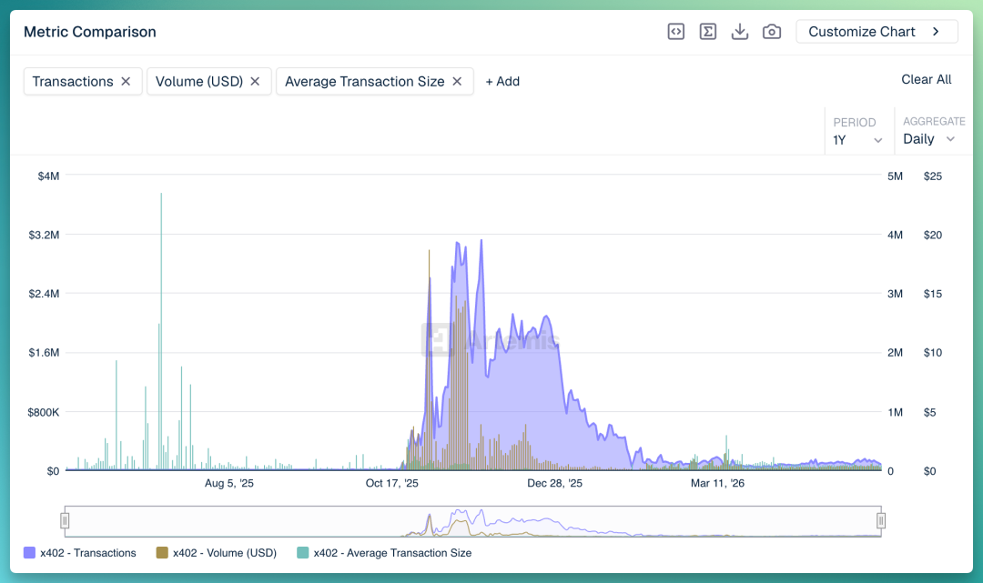Screen dimensions: 983x583
Task: Click the sigma summation icon
Action: click(x=708, y=31)
